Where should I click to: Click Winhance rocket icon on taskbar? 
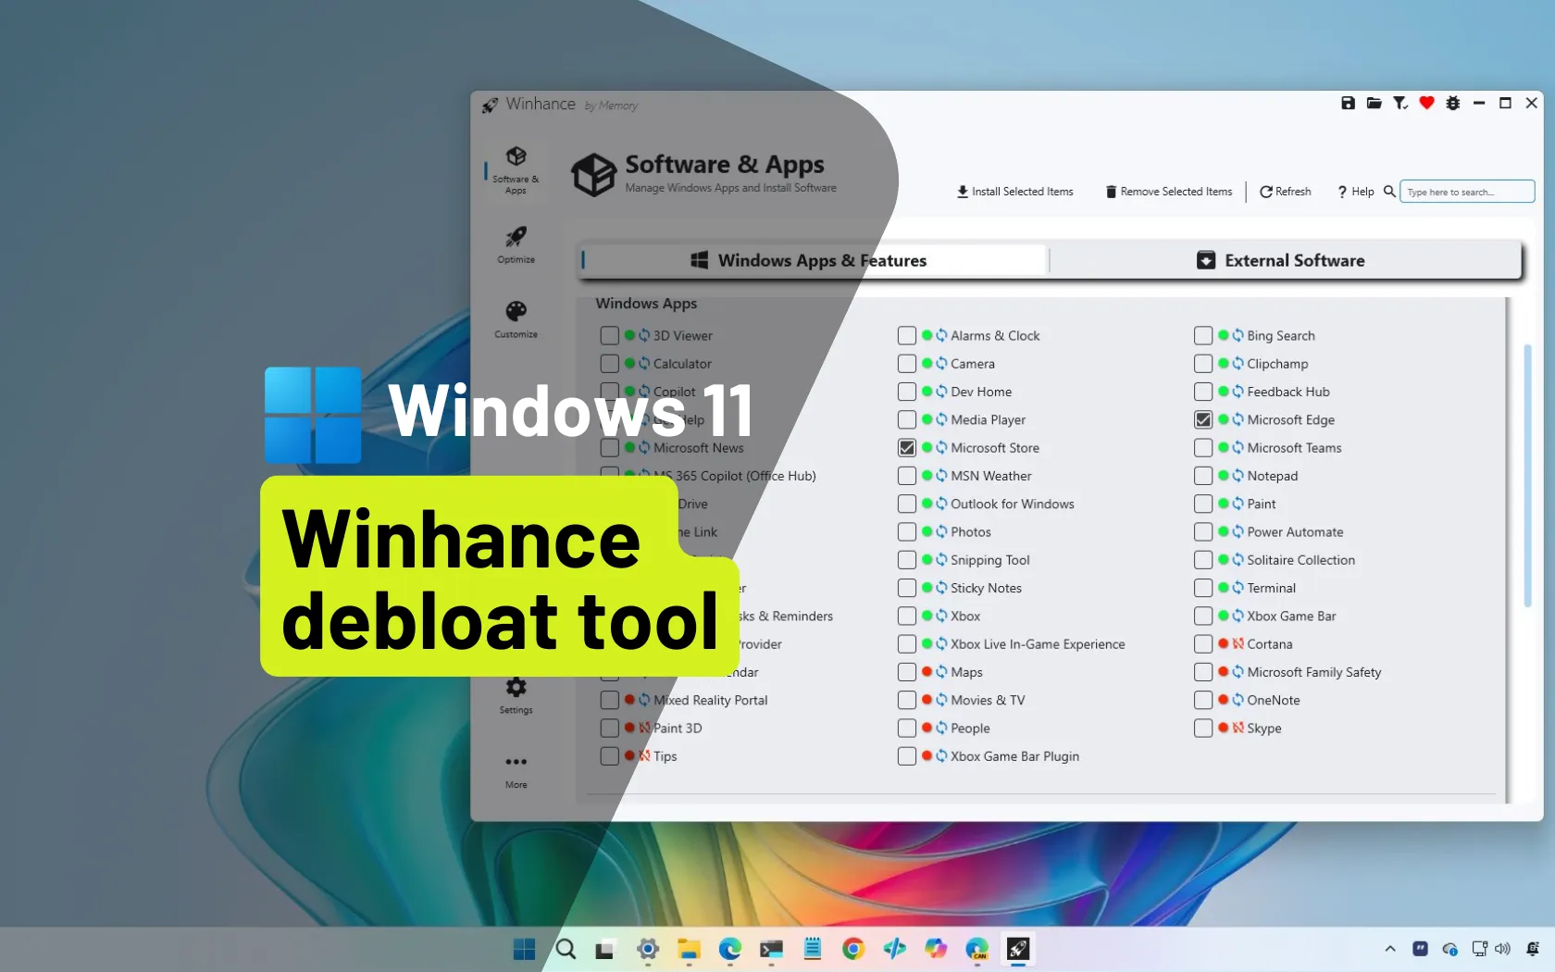pyautogui.click(x=1018, y=949)
